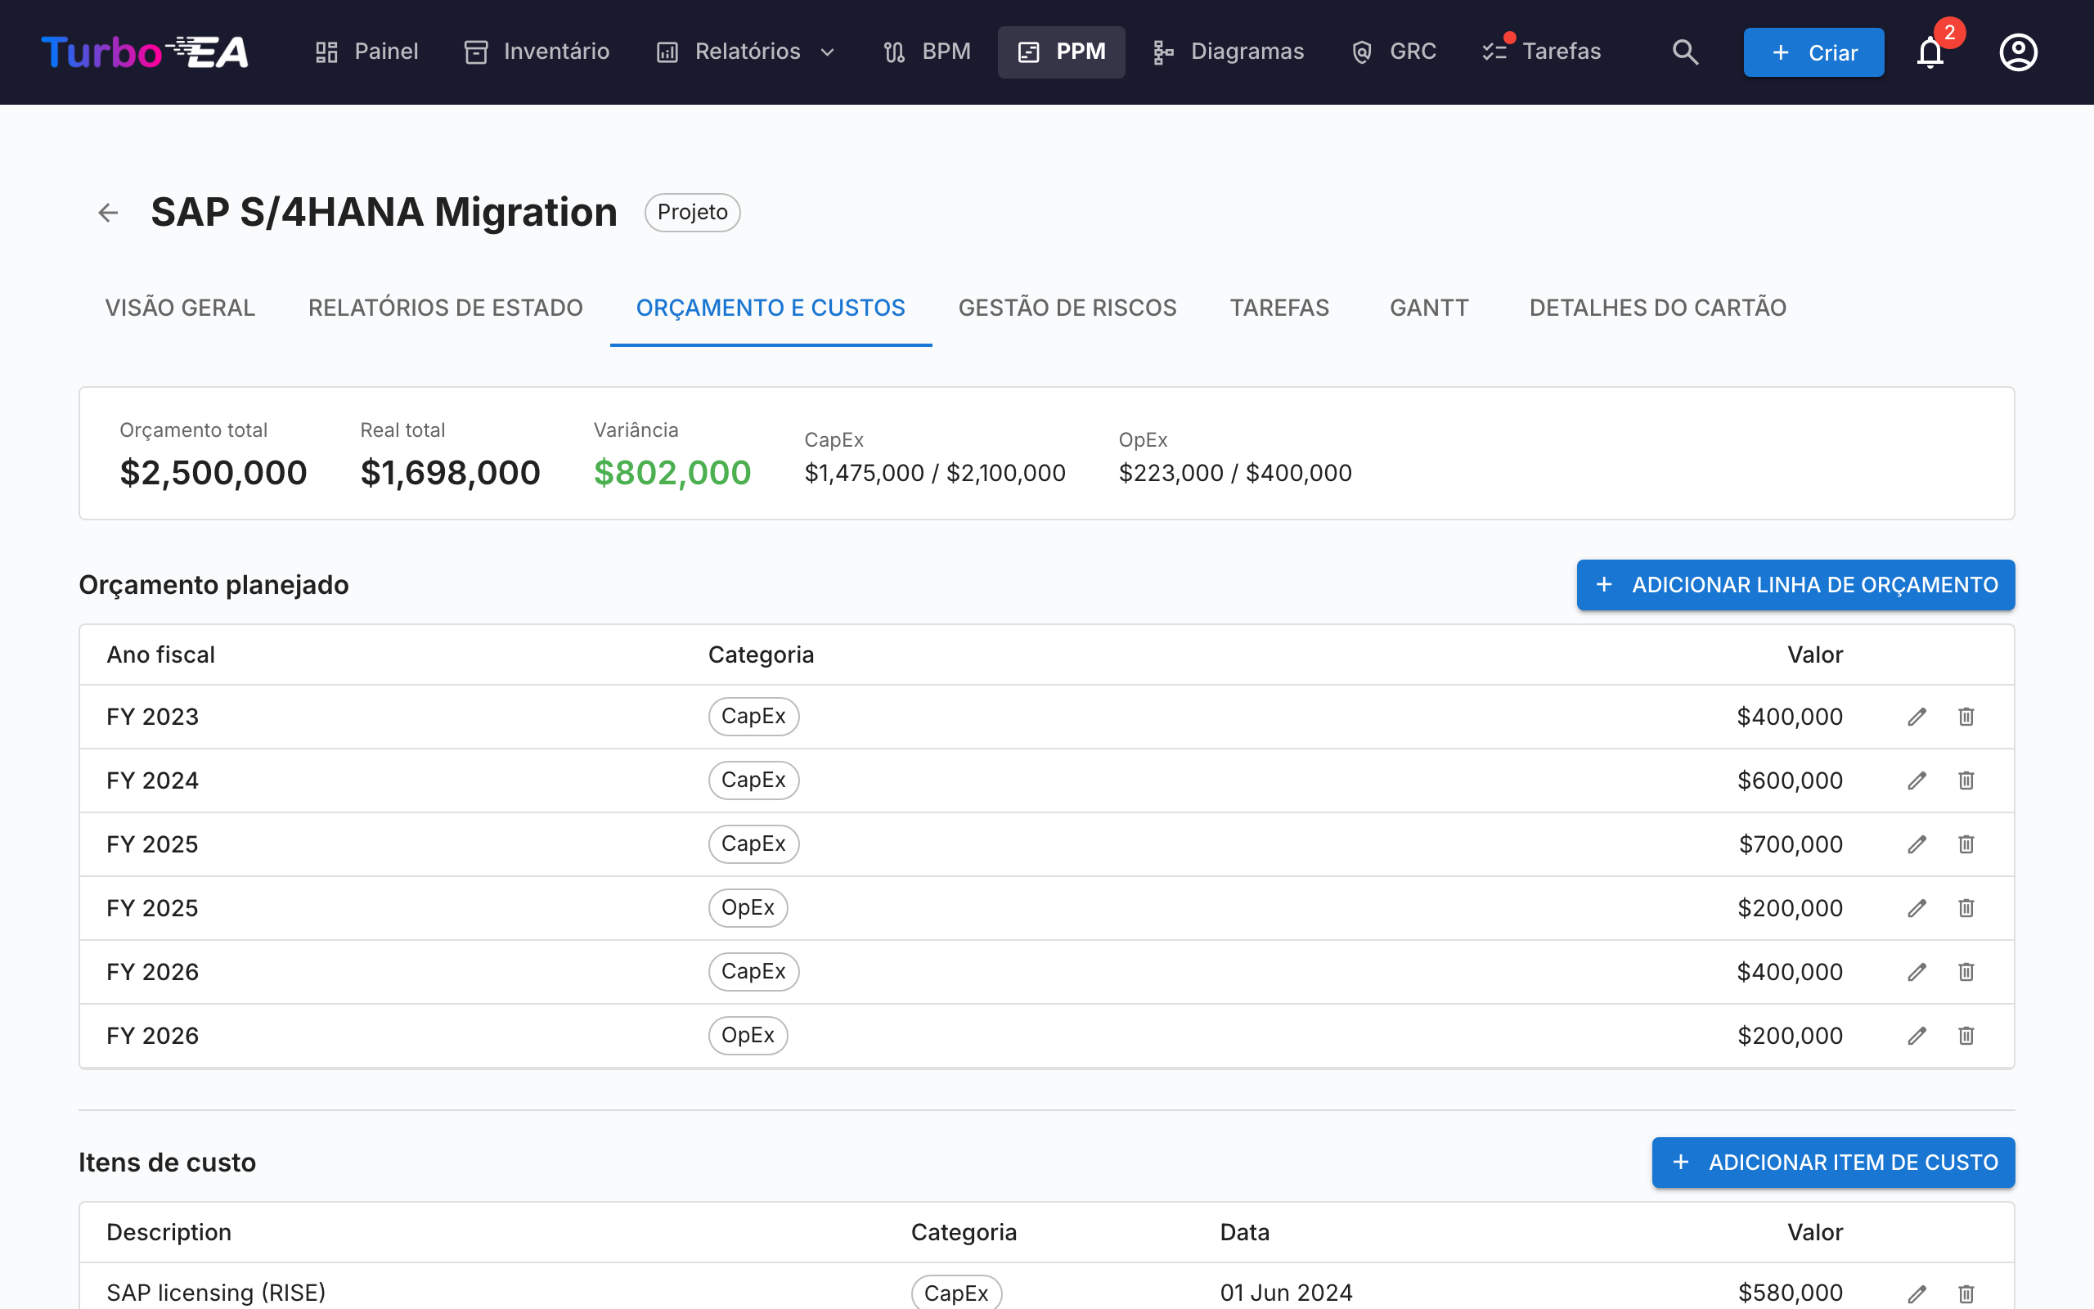
Task: Click the $580,000 cost item value
Action: (1791, 1293)
